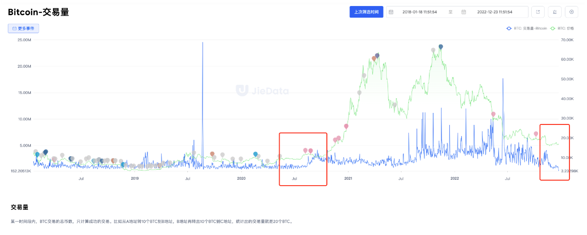Click the orange marker in autumn 2019

[212, 154]
